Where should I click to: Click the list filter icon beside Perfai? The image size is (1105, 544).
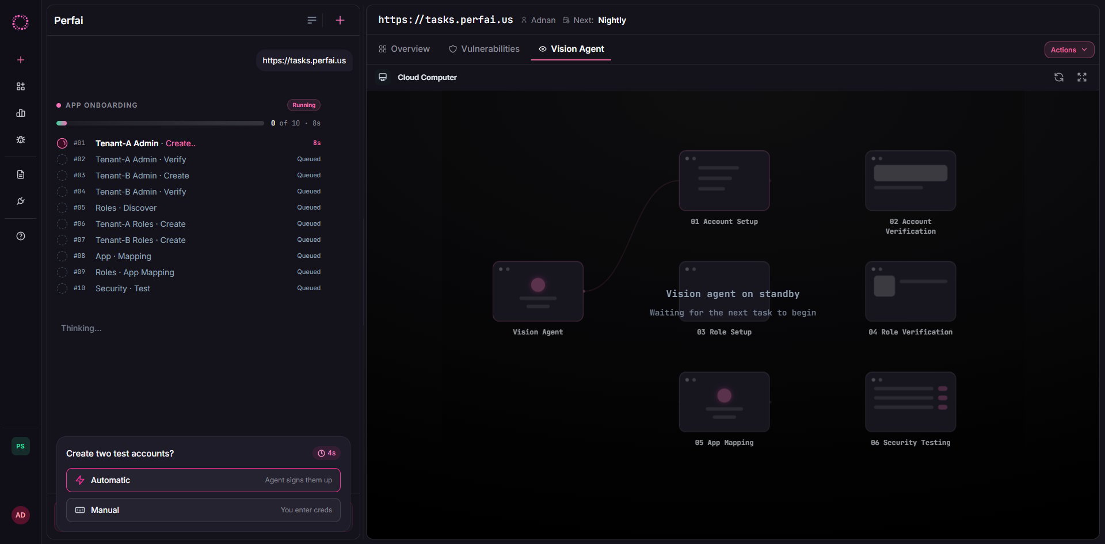[x=312, y=20]
